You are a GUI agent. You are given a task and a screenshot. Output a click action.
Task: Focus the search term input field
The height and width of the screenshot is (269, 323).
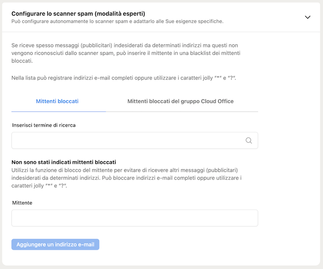[x=135, y=141]
